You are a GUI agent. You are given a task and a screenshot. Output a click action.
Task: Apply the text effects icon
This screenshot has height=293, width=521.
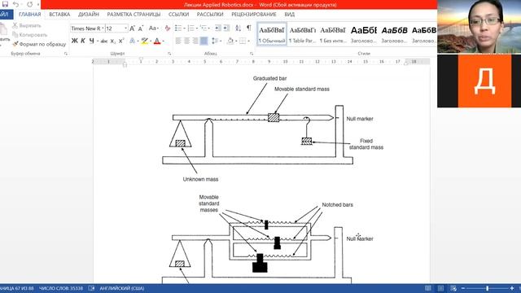pyautogui.click(x=132, y=41)
